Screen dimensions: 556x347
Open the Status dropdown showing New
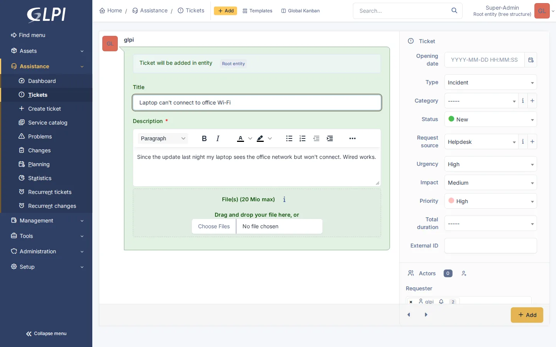pyautogui.click(x=491, y=120)
